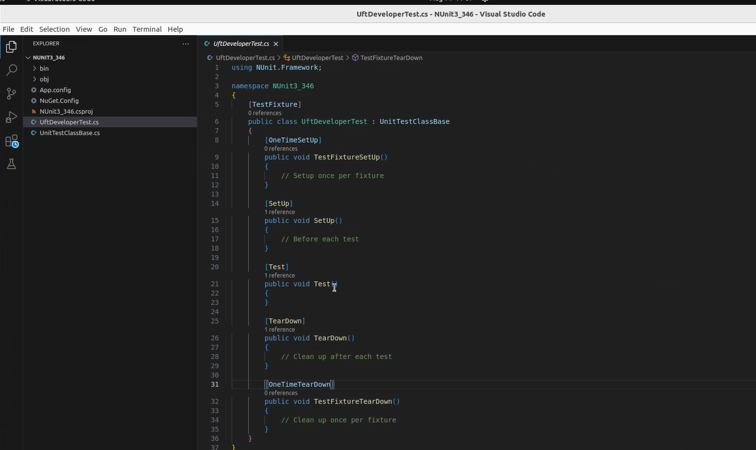Image resolution: width=756 pixels, height=450 pixels.
Task: Click Explorer more actions ellipsis
Action: (186, 43)
